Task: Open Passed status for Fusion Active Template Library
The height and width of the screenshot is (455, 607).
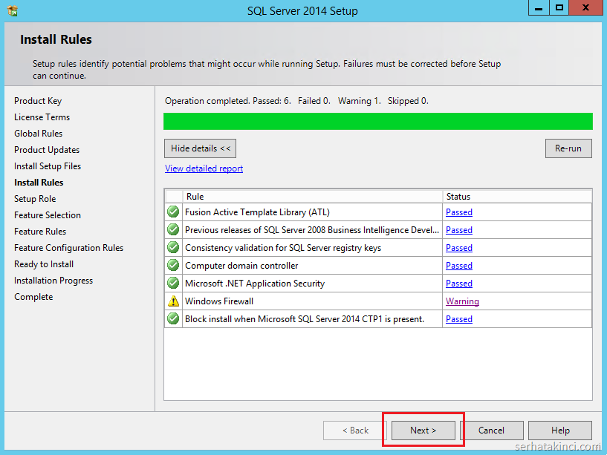Action: [459, 212]
